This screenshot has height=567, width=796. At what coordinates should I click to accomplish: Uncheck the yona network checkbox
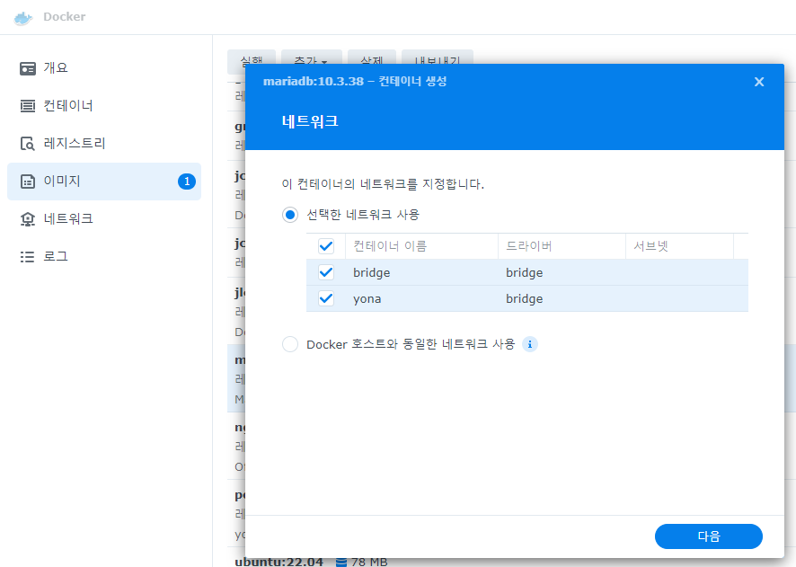326,298
